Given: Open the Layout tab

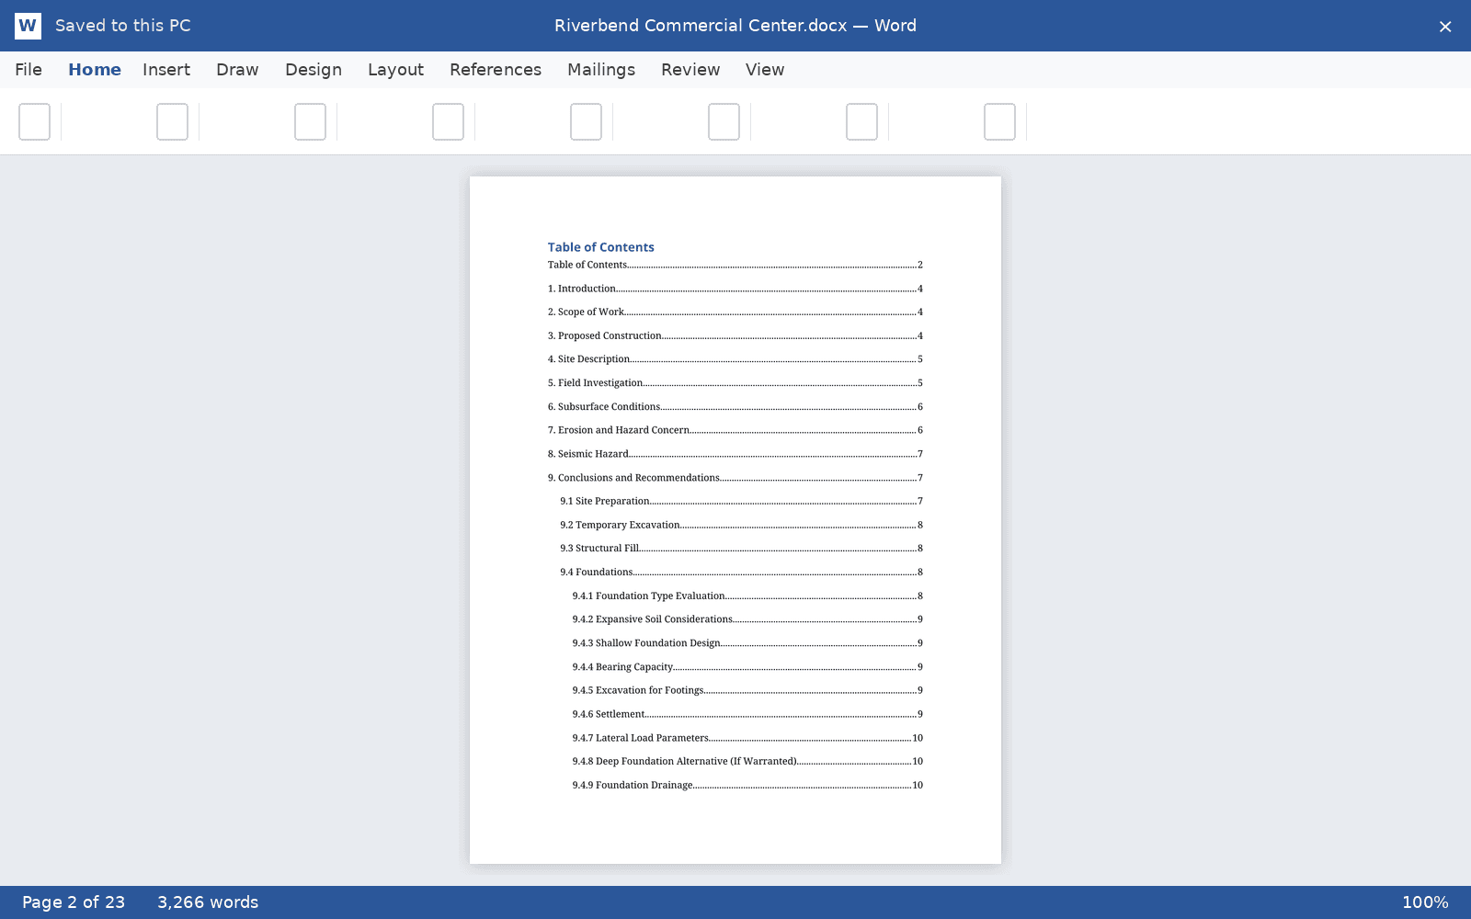Looking at the screenshot, I should coord(395,70).
